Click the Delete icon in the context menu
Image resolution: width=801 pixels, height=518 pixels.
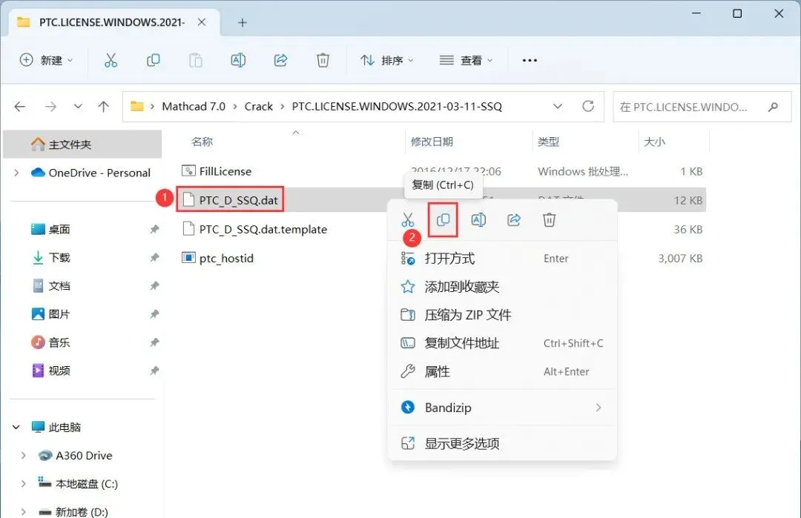(x=549, y=220)
